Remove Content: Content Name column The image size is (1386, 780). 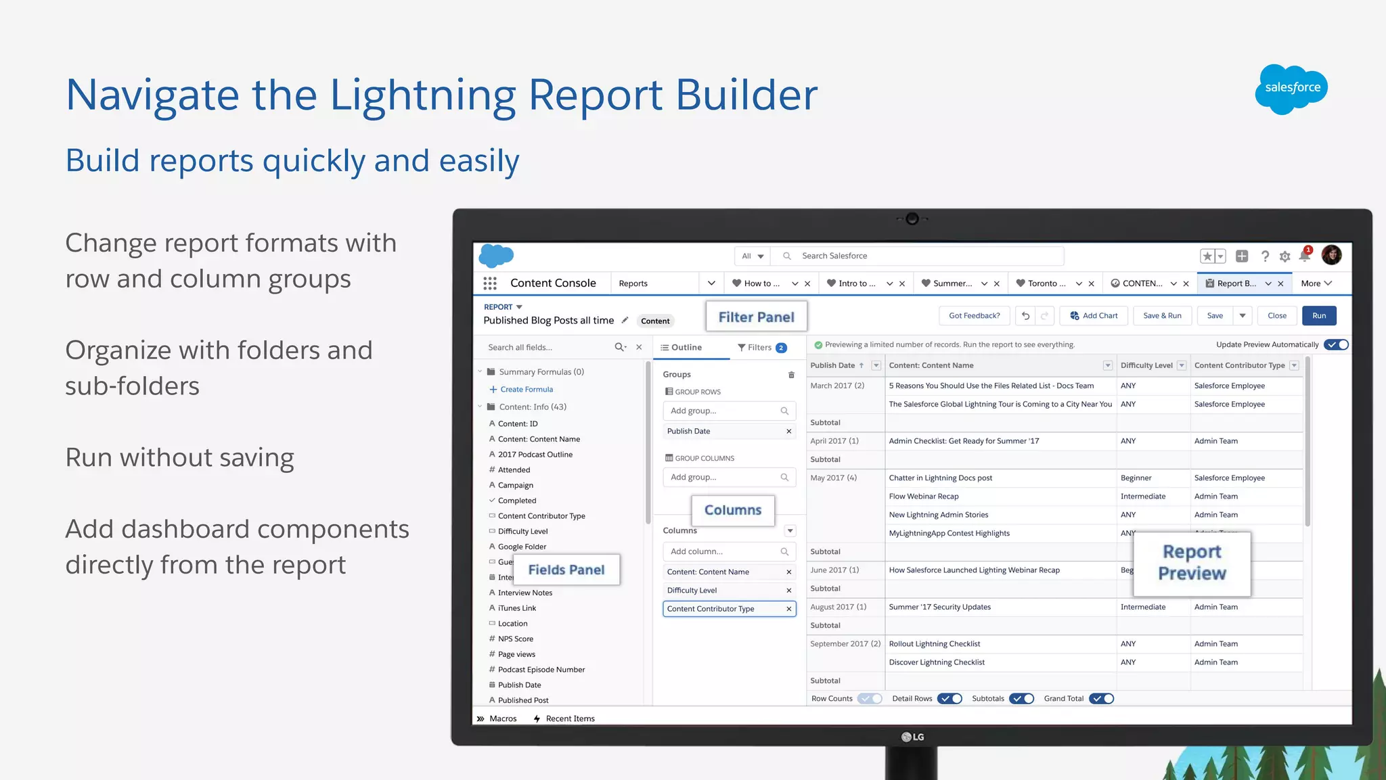point(788,572)
